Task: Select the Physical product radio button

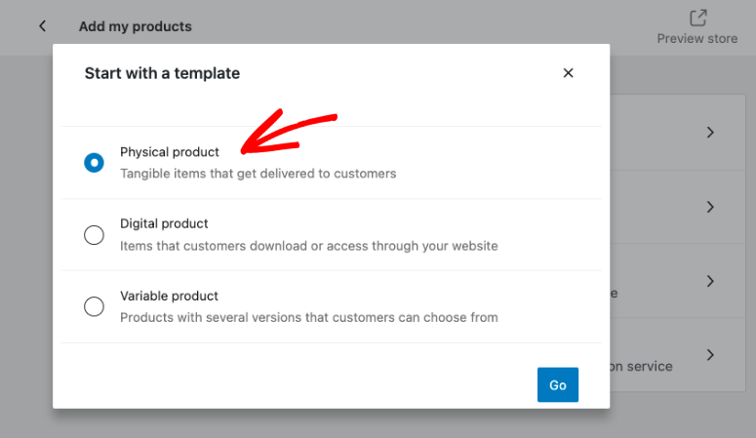Action: click(94, 163)
